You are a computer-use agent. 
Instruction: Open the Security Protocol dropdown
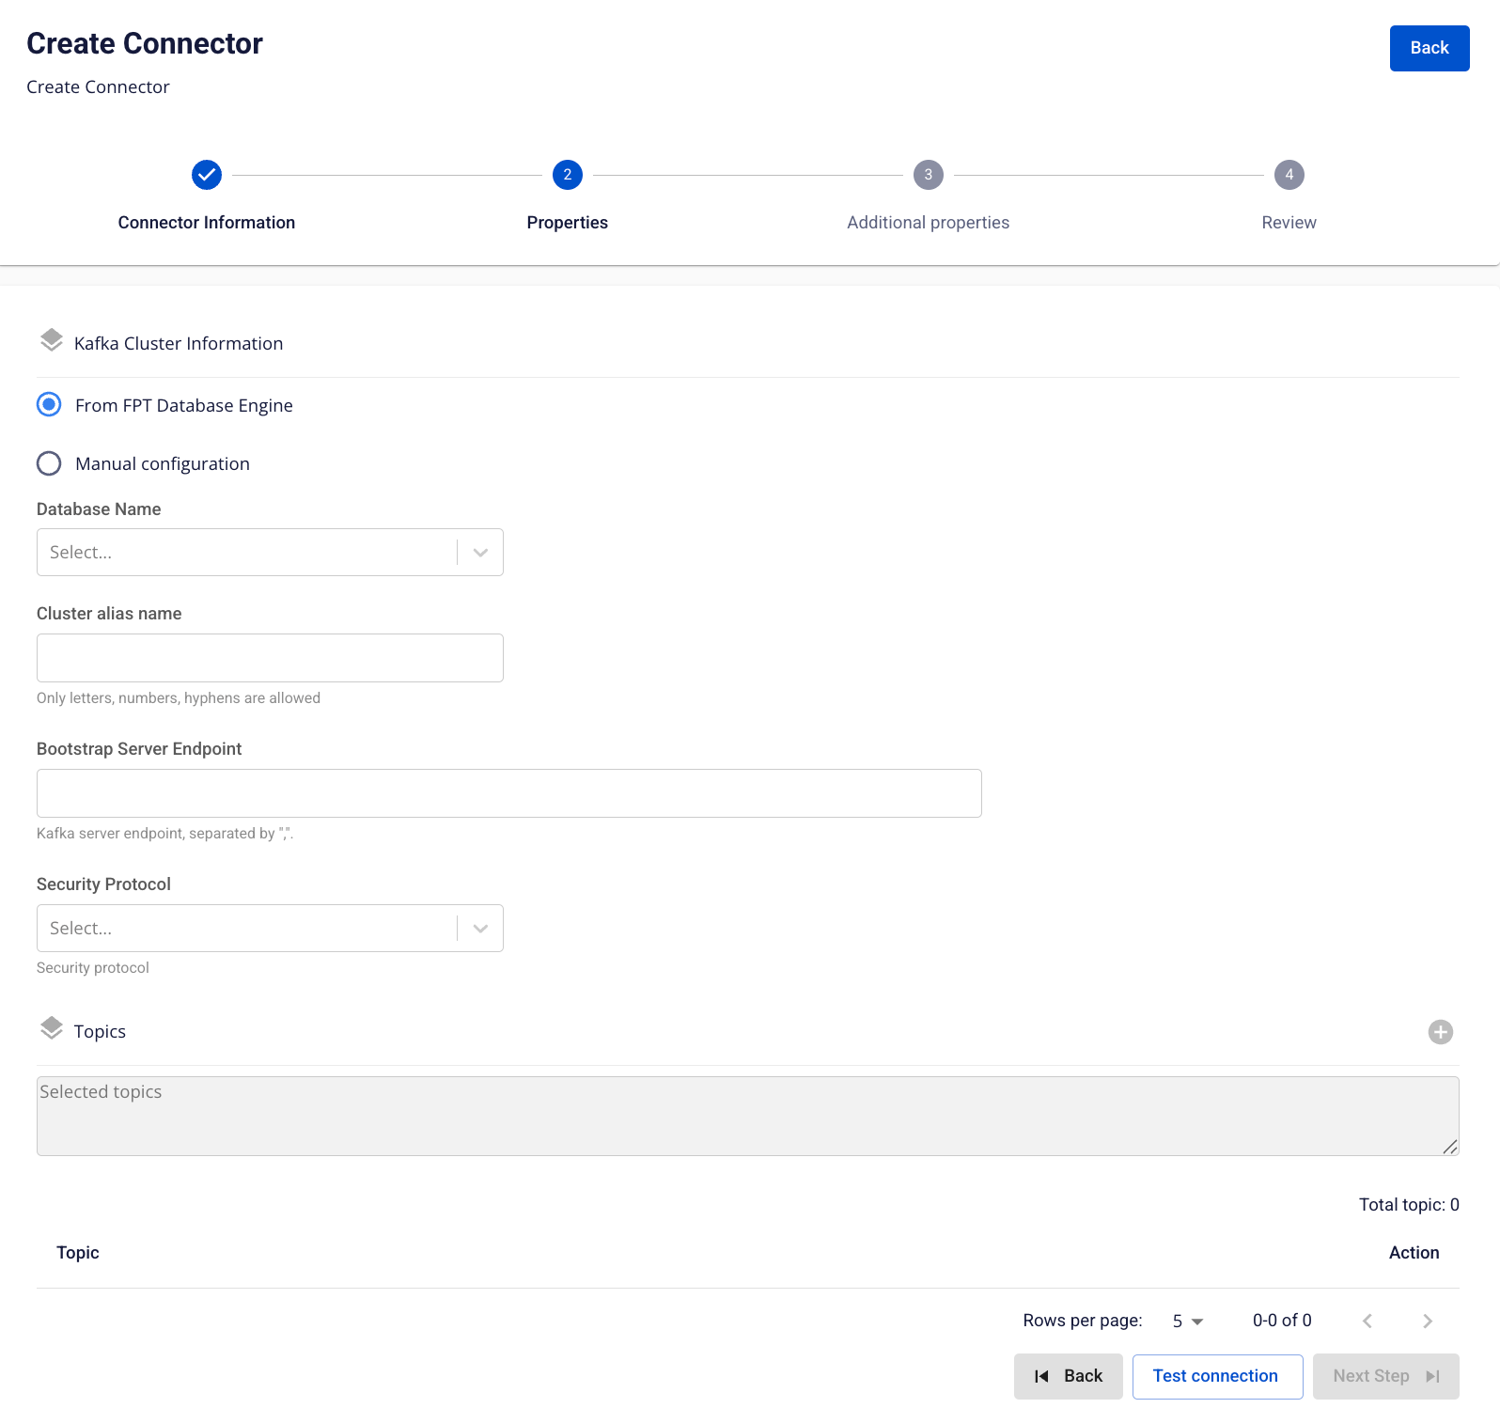pos(270,928)
